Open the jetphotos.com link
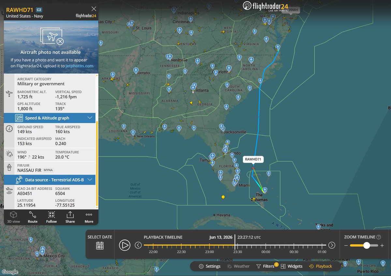The height and width of the screenshot is (276, 391). point(80,66)
